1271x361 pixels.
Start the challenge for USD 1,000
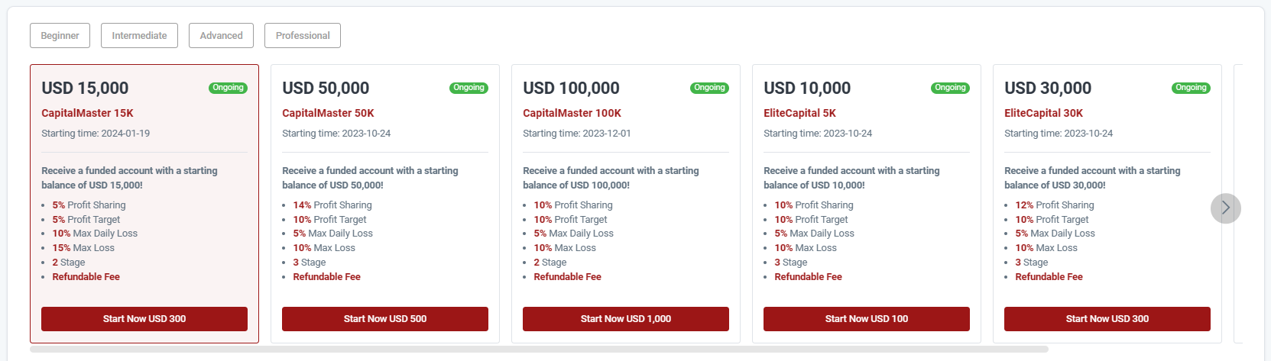(625, 319)
